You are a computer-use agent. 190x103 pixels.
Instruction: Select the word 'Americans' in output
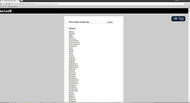click(73, 46)
